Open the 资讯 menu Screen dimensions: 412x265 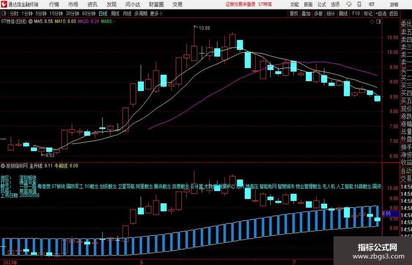92,4
